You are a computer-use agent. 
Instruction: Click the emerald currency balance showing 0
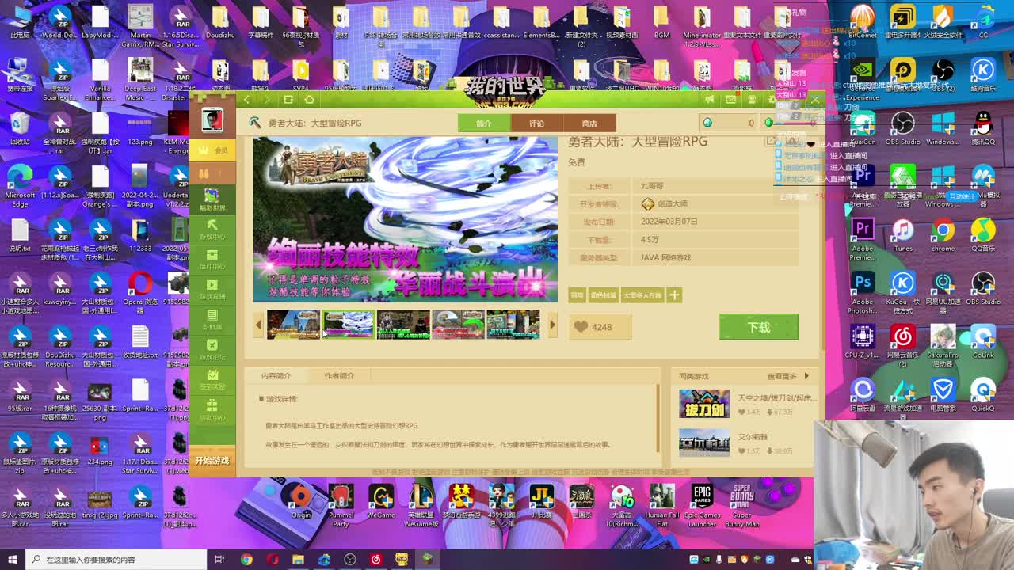729,123
